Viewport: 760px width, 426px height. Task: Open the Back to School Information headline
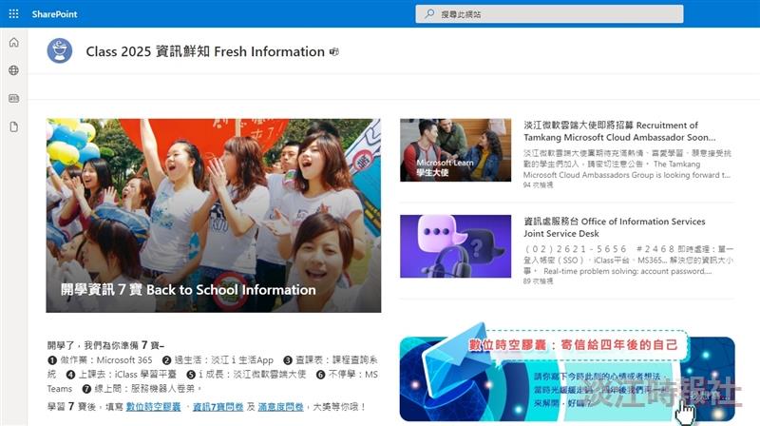click(188, 290)
